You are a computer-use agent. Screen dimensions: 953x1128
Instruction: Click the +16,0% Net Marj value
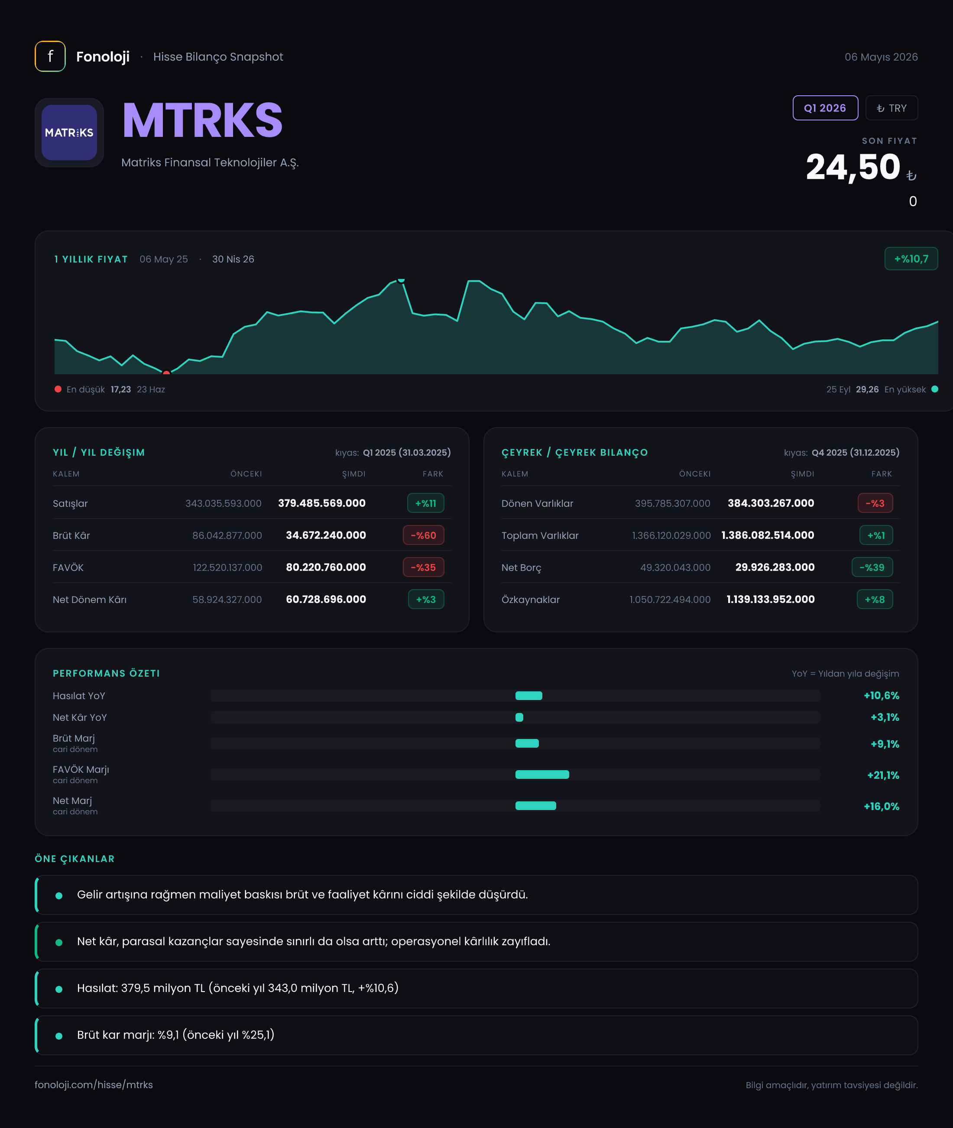pos(881,807)
